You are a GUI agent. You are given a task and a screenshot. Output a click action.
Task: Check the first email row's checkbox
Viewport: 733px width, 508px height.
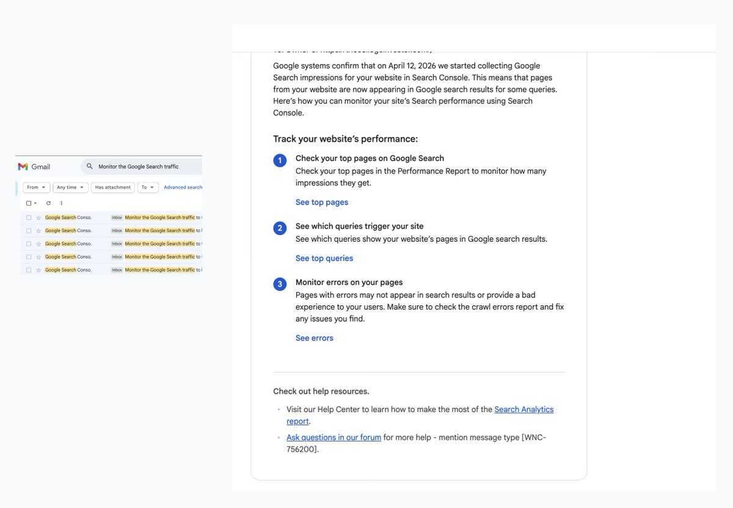click(29, 217)
